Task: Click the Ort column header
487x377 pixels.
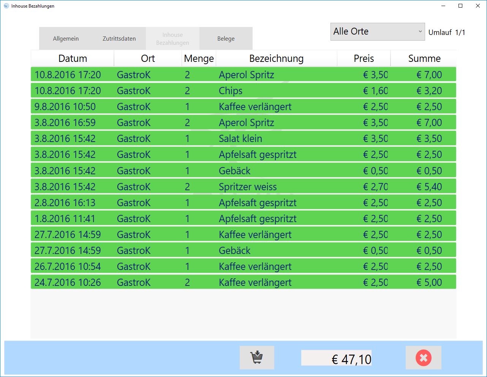Action: (148, 58)
